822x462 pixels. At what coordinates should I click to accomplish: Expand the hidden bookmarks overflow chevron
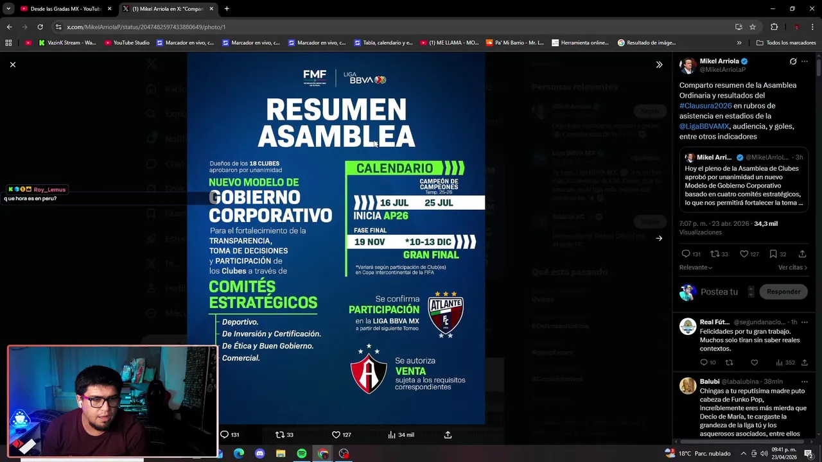(x=739, y=43)
